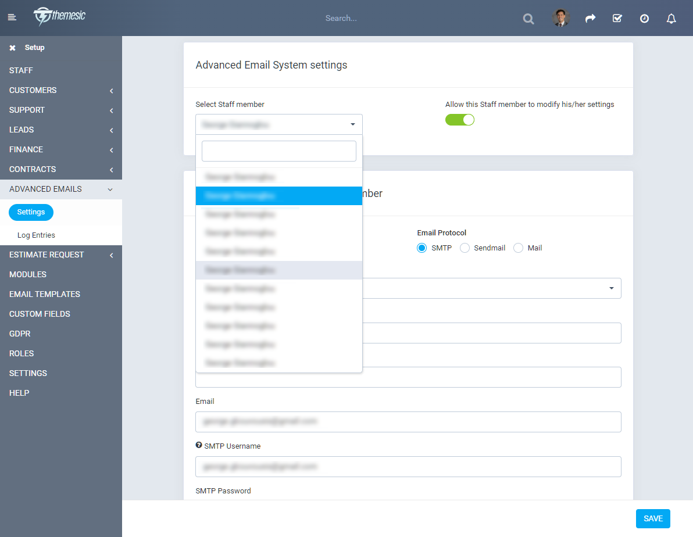Go to EMAIL TEMPLATES in the sidebar
693x537 pixels.
(44, 294)
